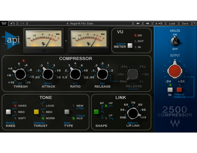The image size is (197, 153).
Task: Load previous preset with left arrow
Action: 138,23
